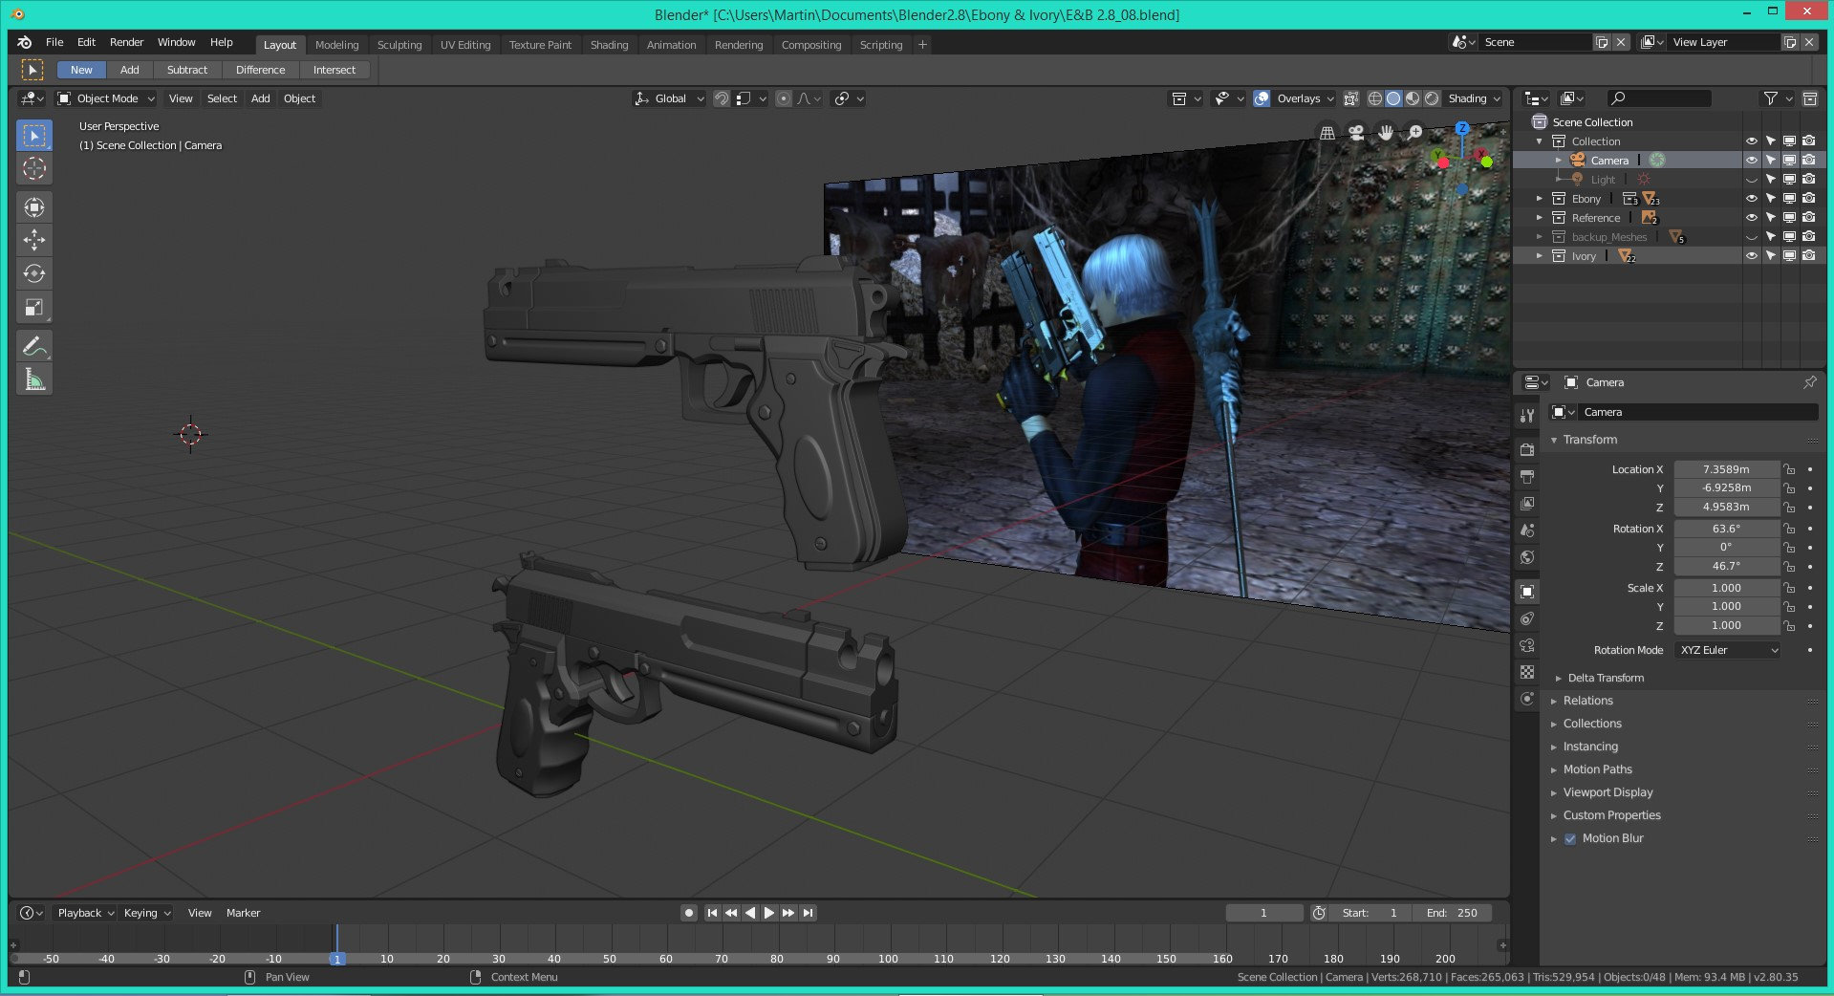Jump to the timeline end frame
1834x996 pixels.
[809, 913]
